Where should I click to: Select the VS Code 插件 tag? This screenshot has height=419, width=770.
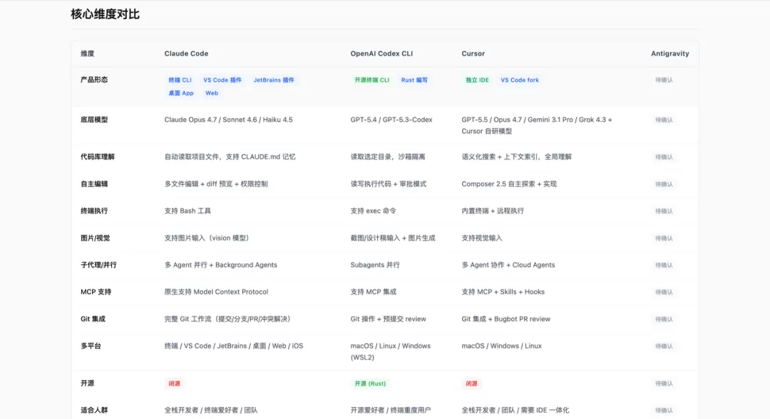(222, 80)
